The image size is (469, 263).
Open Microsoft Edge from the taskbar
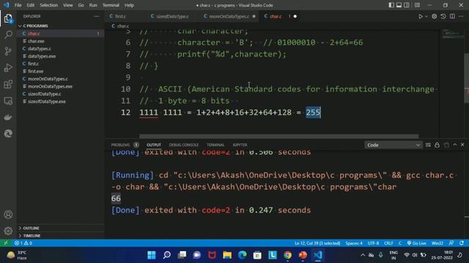click(243, 255)
